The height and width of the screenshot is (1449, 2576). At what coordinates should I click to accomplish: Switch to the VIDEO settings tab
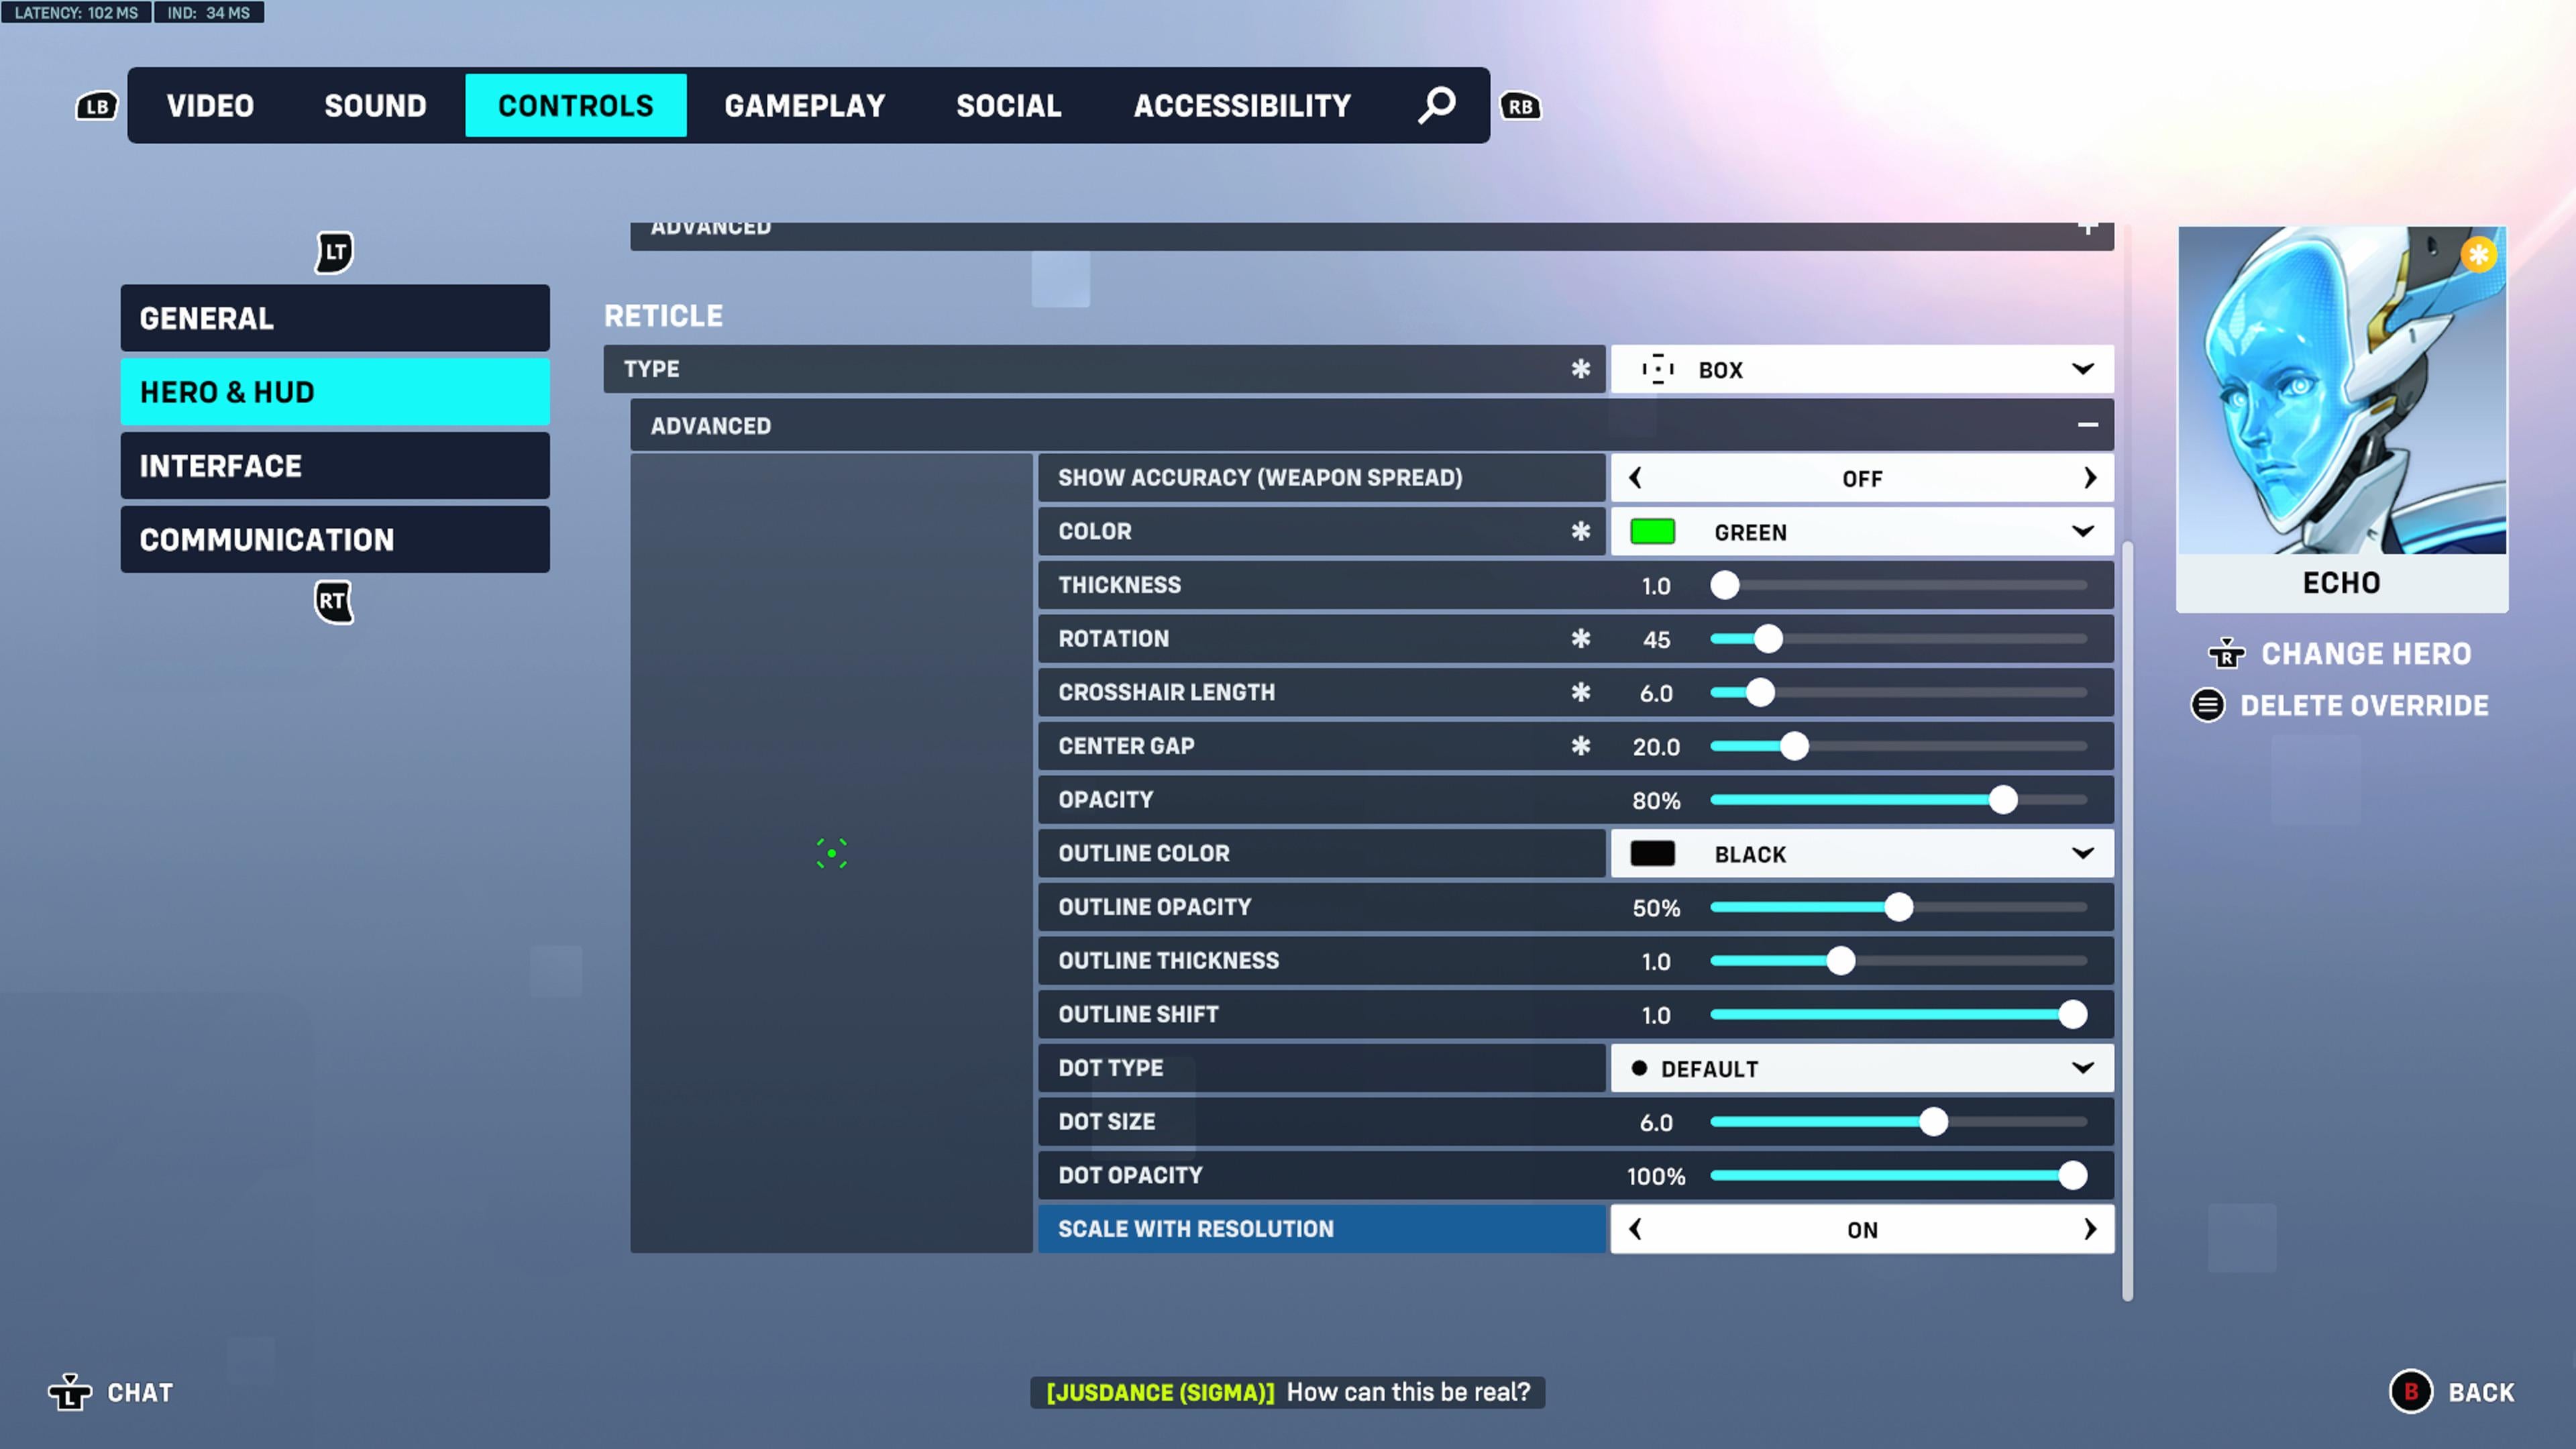point(209,105)
